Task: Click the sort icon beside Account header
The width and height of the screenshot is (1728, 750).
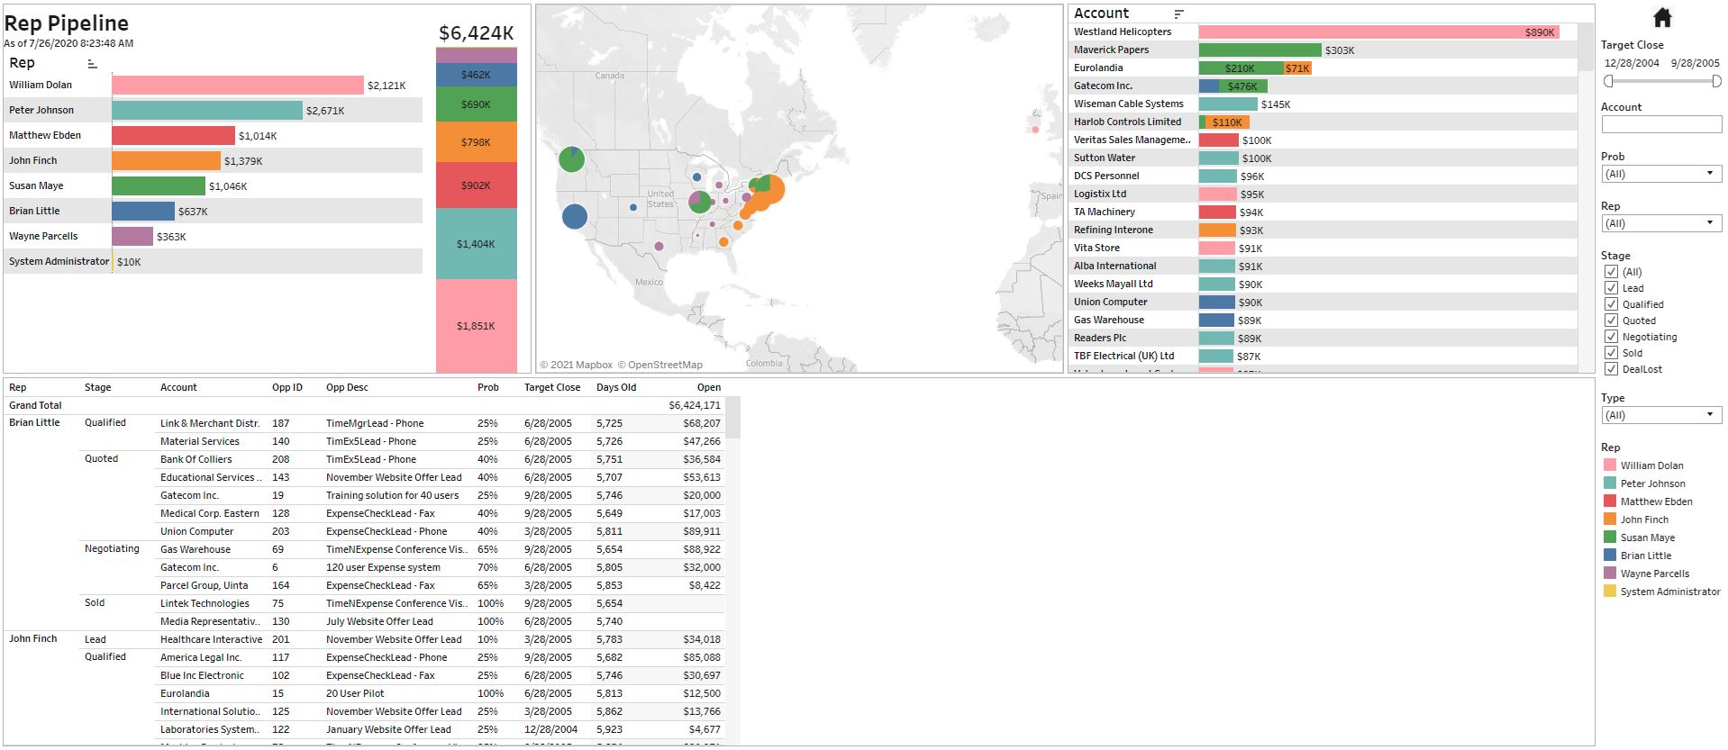Action: (x=1178, y=14)
